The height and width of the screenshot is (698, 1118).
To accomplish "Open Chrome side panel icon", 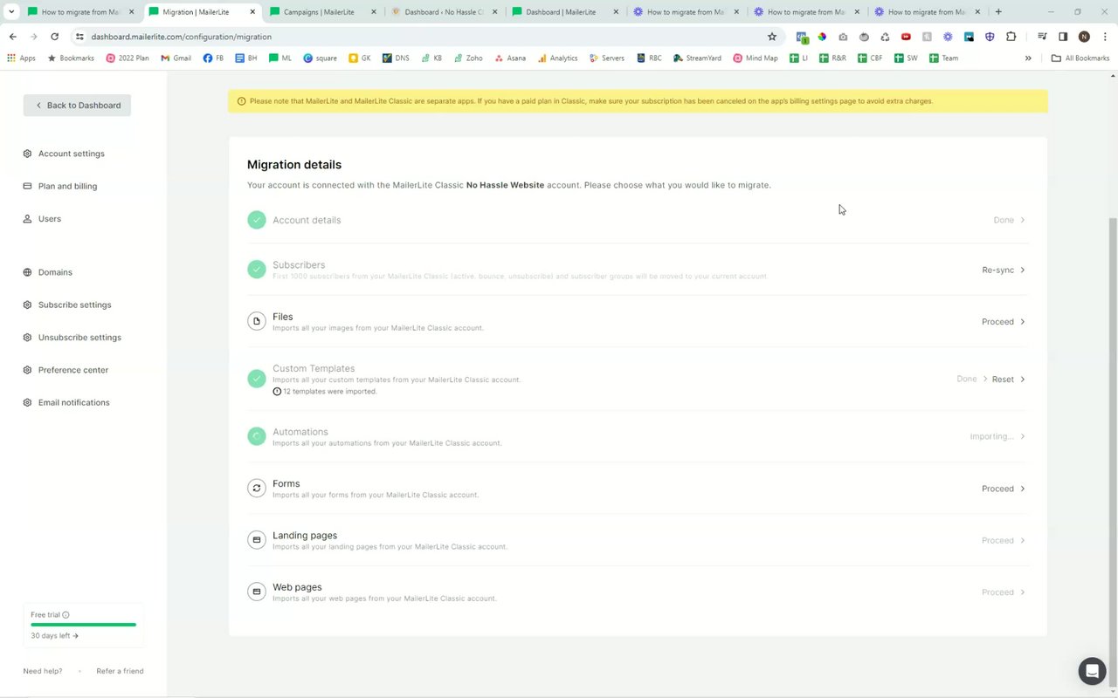I will click(1063, 37).
